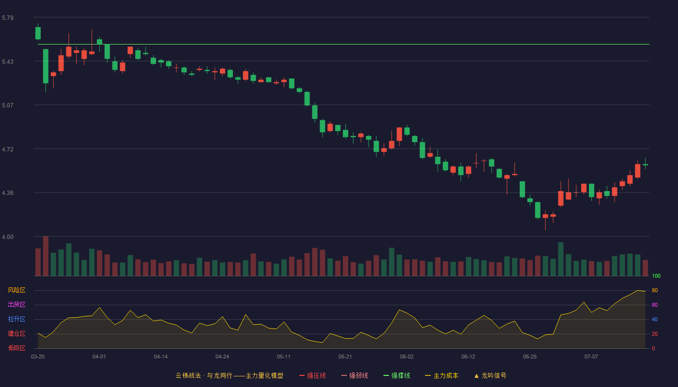Click the 05-11 date axis label
Viewport: 678px width, 387px height.
[x=284, y=357]
